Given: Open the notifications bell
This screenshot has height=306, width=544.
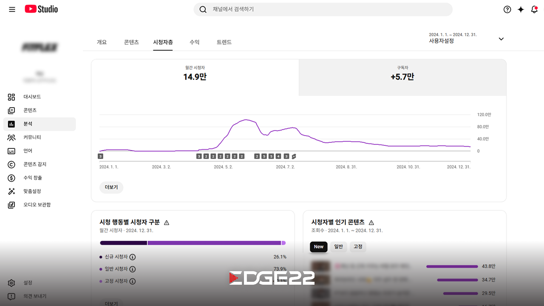Looking at the screenshot, I should coord(534,9).
